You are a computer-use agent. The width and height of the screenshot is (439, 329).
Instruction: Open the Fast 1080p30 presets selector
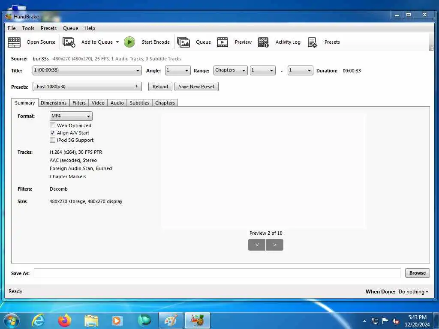pos(87,87)
